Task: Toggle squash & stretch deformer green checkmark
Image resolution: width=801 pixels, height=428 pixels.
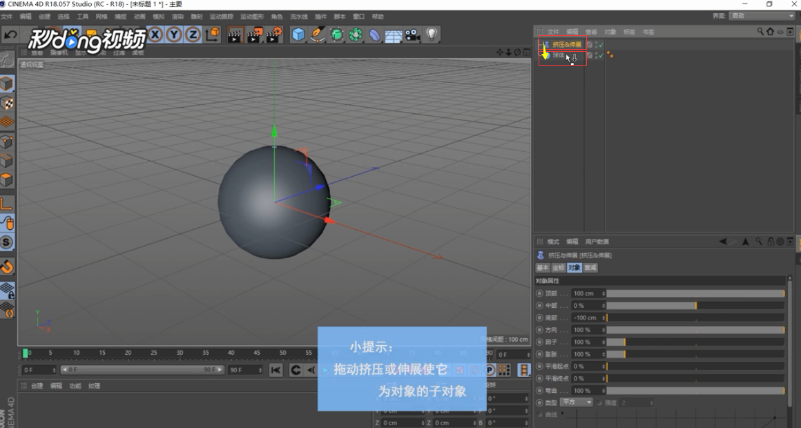Action: pos(601,45)
